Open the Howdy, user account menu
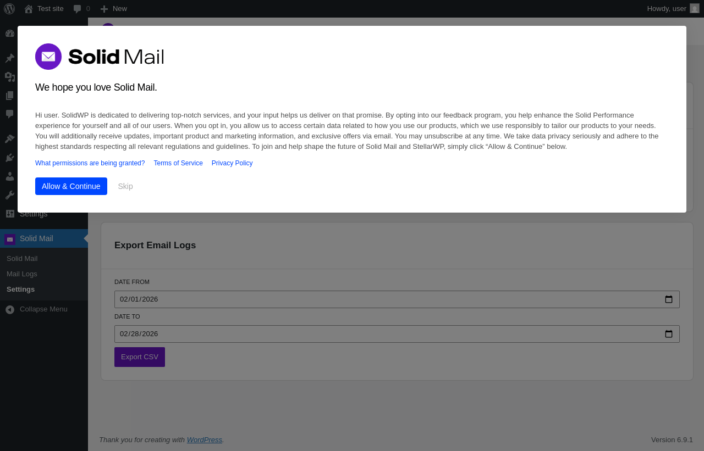 (x=673, y=9)
